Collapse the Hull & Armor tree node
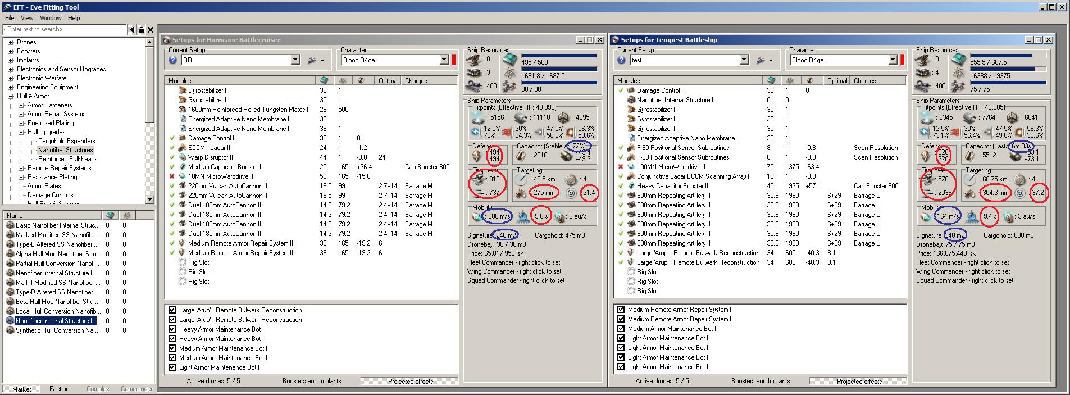The height and width of the screenshot is (395, 1070). [x=10, y=96]
